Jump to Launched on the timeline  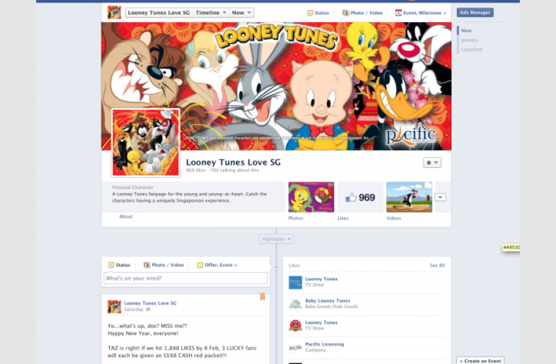(472, 49)
